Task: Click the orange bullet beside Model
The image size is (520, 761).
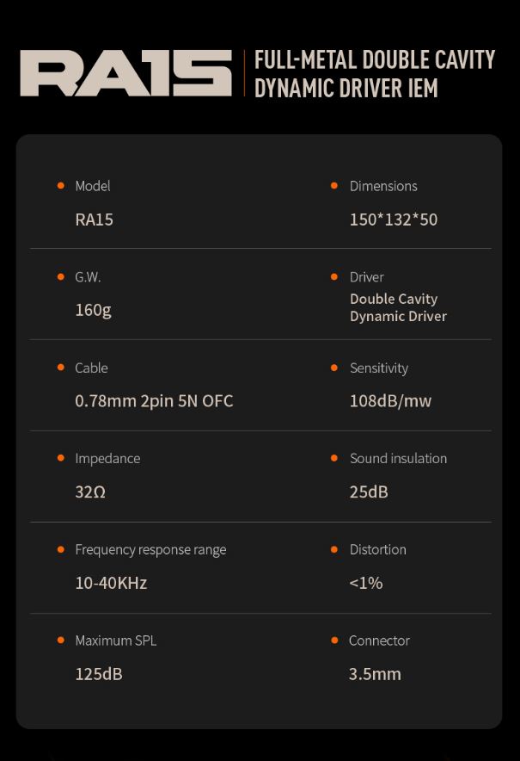Action: point(60,186)
